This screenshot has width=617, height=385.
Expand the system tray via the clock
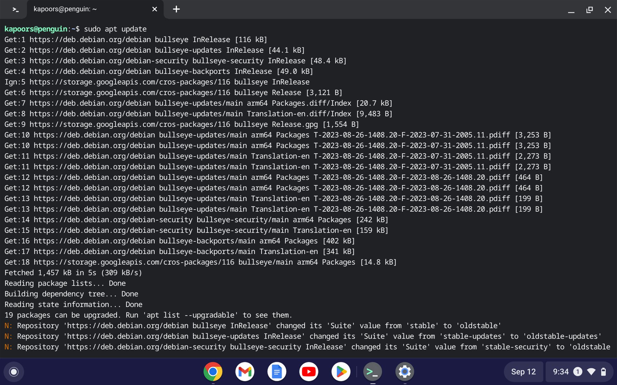click(x=561, y=372)
